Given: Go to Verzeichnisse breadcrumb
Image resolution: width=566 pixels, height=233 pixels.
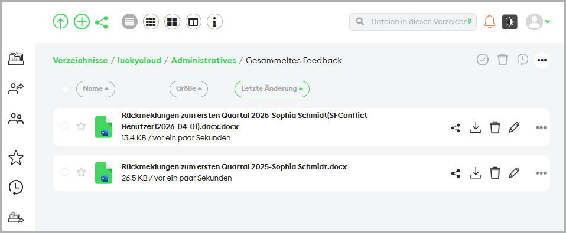Looking at the screenshot, I should click(80, 60).
